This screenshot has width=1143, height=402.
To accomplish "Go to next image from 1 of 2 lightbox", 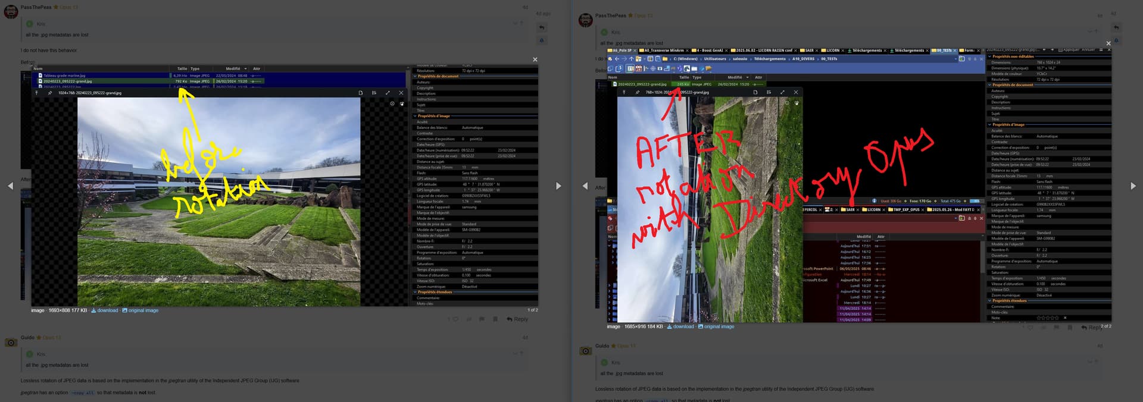I will (x=558, y=186).
